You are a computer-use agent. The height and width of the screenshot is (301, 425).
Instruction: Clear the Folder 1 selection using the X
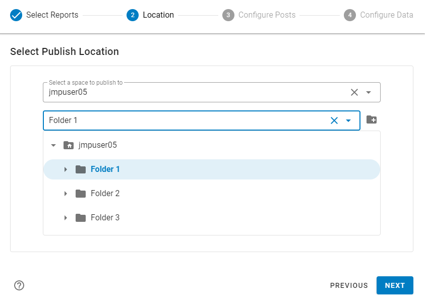(334, 120)
